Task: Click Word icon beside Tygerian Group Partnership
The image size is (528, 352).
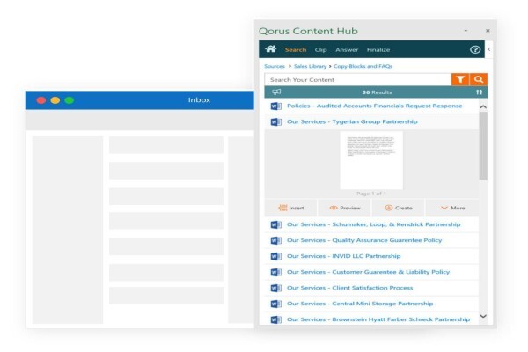Action: (x=276, y=122)
